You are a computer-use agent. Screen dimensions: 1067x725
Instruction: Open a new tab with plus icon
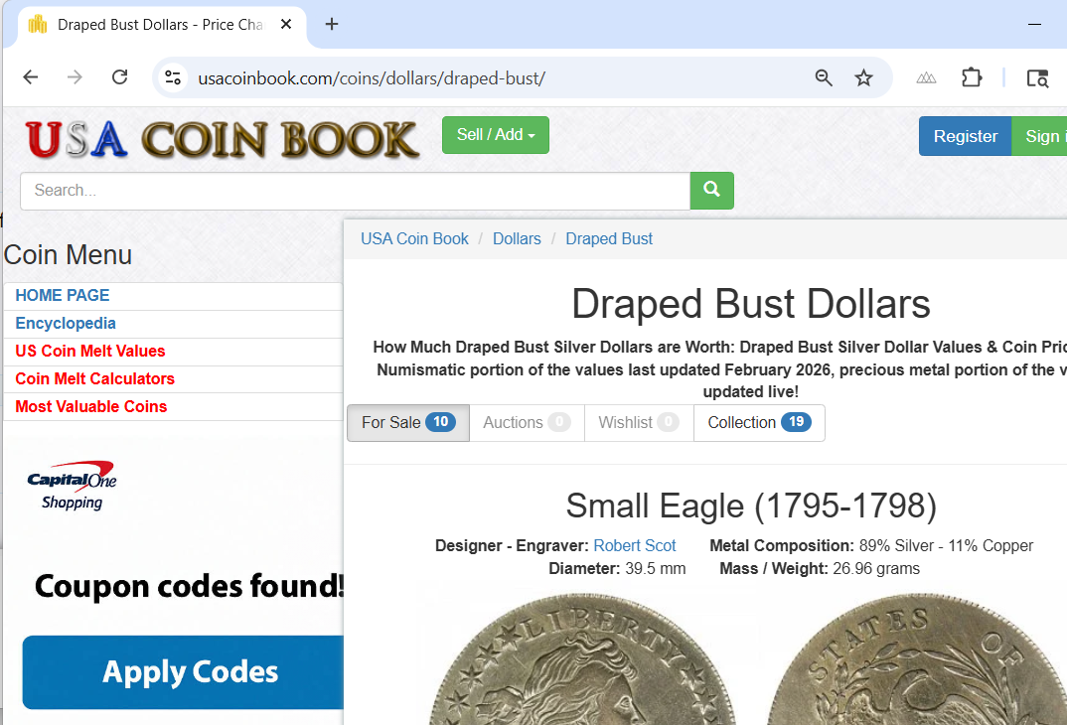pos(332,25)
